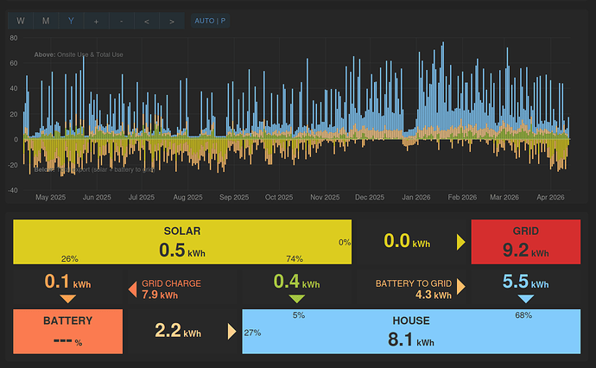596x368 pixels.
Task: Zoom out with the minus button
Action: pos(121,21)
